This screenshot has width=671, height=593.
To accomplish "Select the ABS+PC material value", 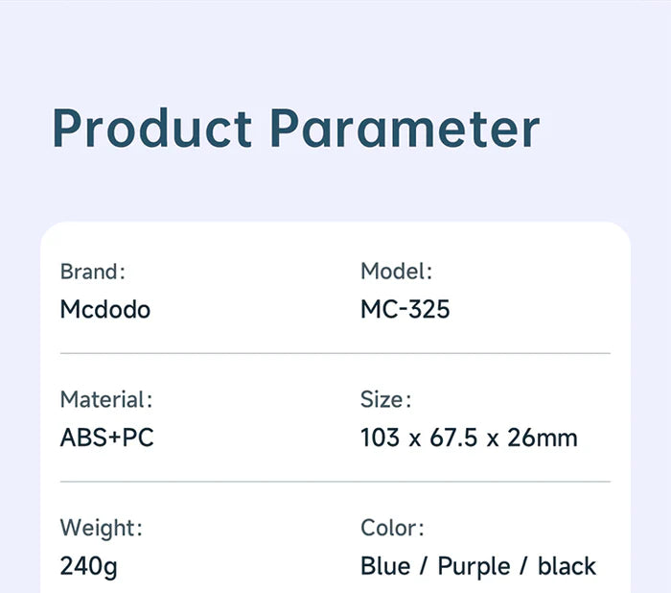I will 106,439.
